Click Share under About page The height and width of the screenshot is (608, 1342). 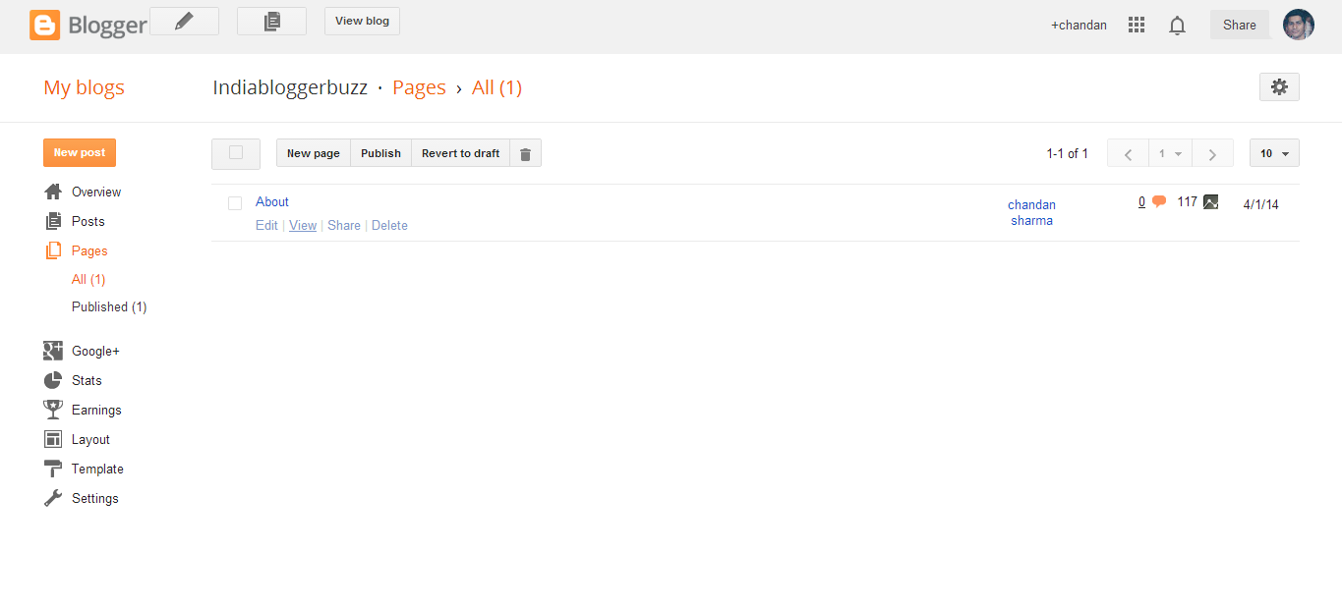coord(344,225)
